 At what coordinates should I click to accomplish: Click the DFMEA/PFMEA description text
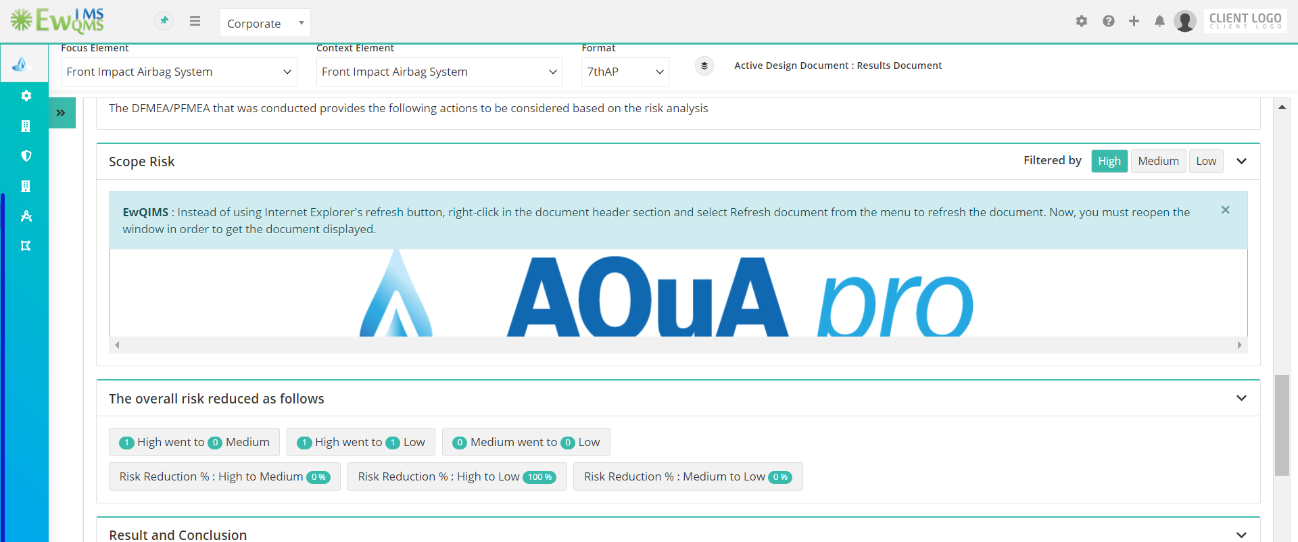tap(408, 108)
